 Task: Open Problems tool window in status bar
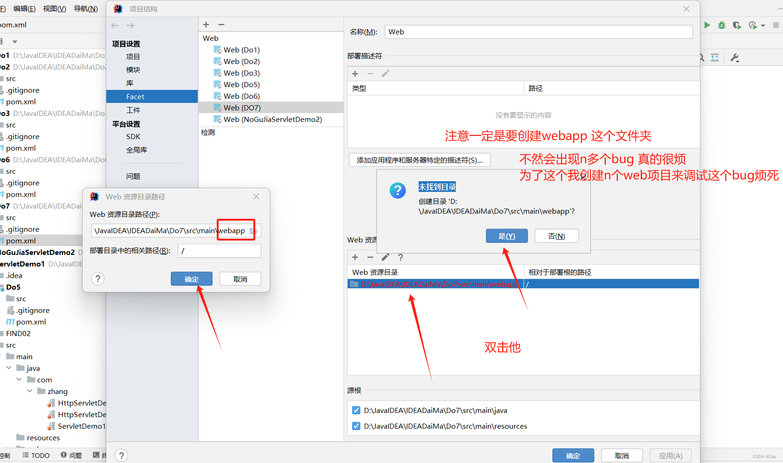click(71, 456)
